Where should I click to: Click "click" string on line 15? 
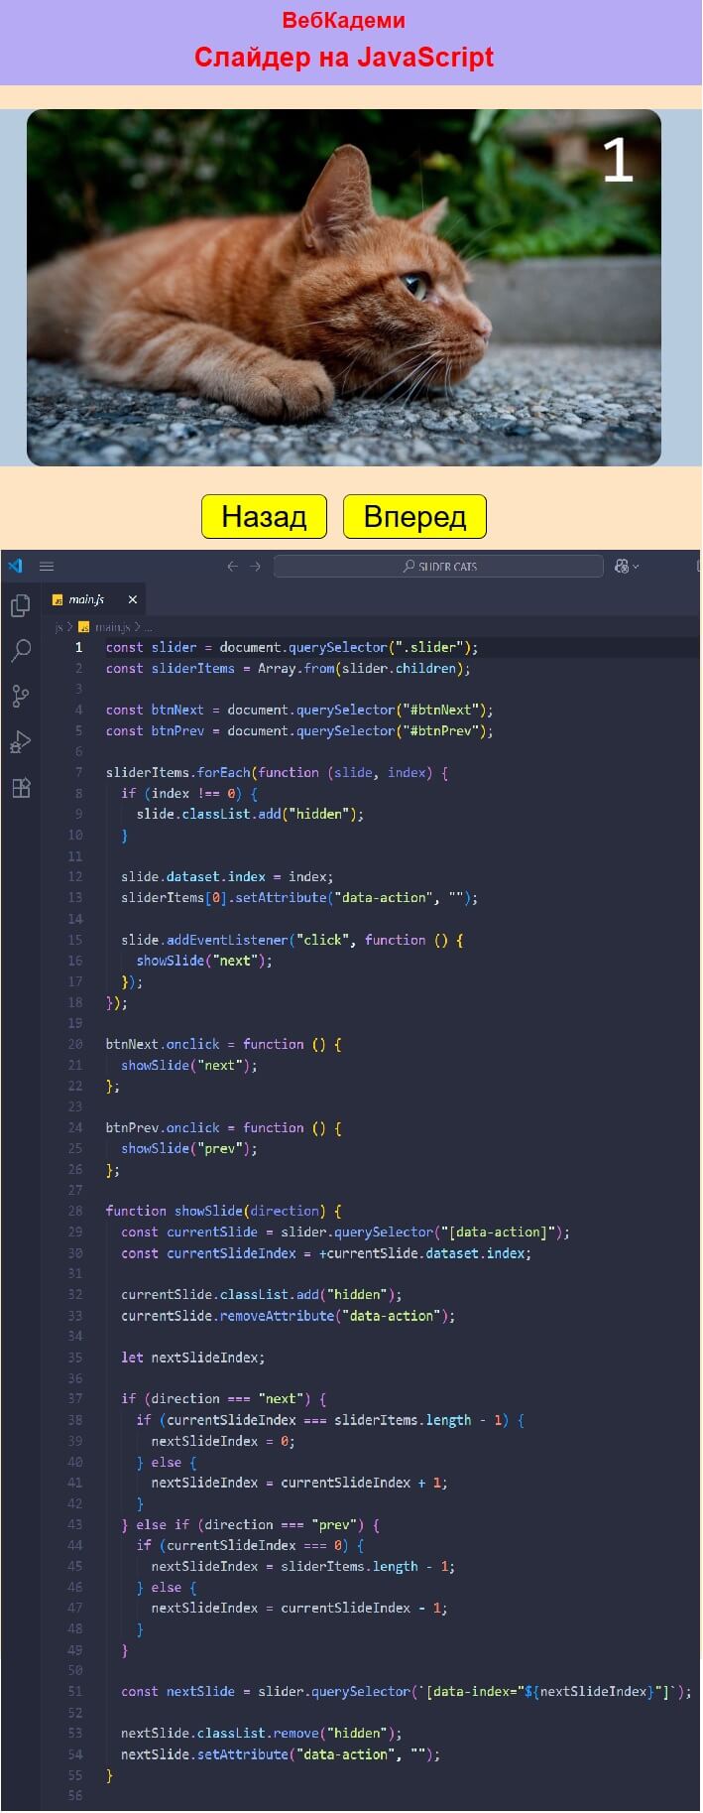point(322,940)
